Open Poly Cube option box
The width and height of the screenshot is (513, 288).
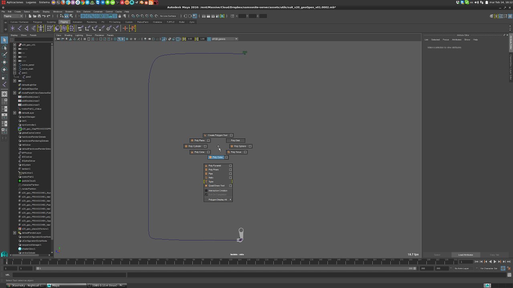(x=226, y=157)
